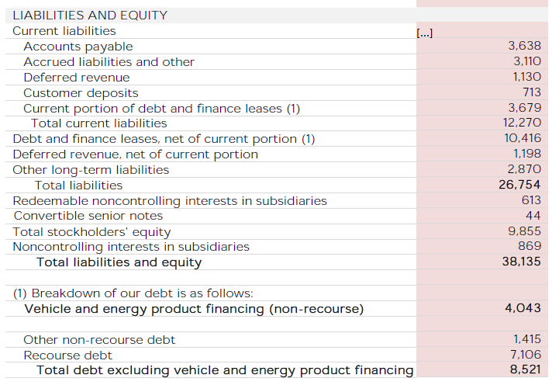Screen dimensions: 552x385
Task: Click Total current liabilities value 12,270
Action: point(522,123)
